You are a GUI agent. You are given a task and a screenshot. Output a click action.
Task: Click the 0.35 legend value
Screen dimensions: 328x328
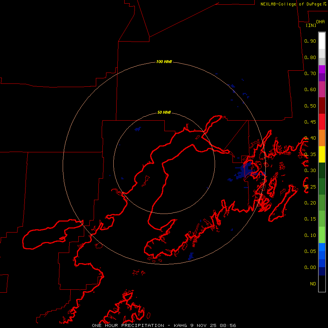pyautogui.click(x=310, y=155)
